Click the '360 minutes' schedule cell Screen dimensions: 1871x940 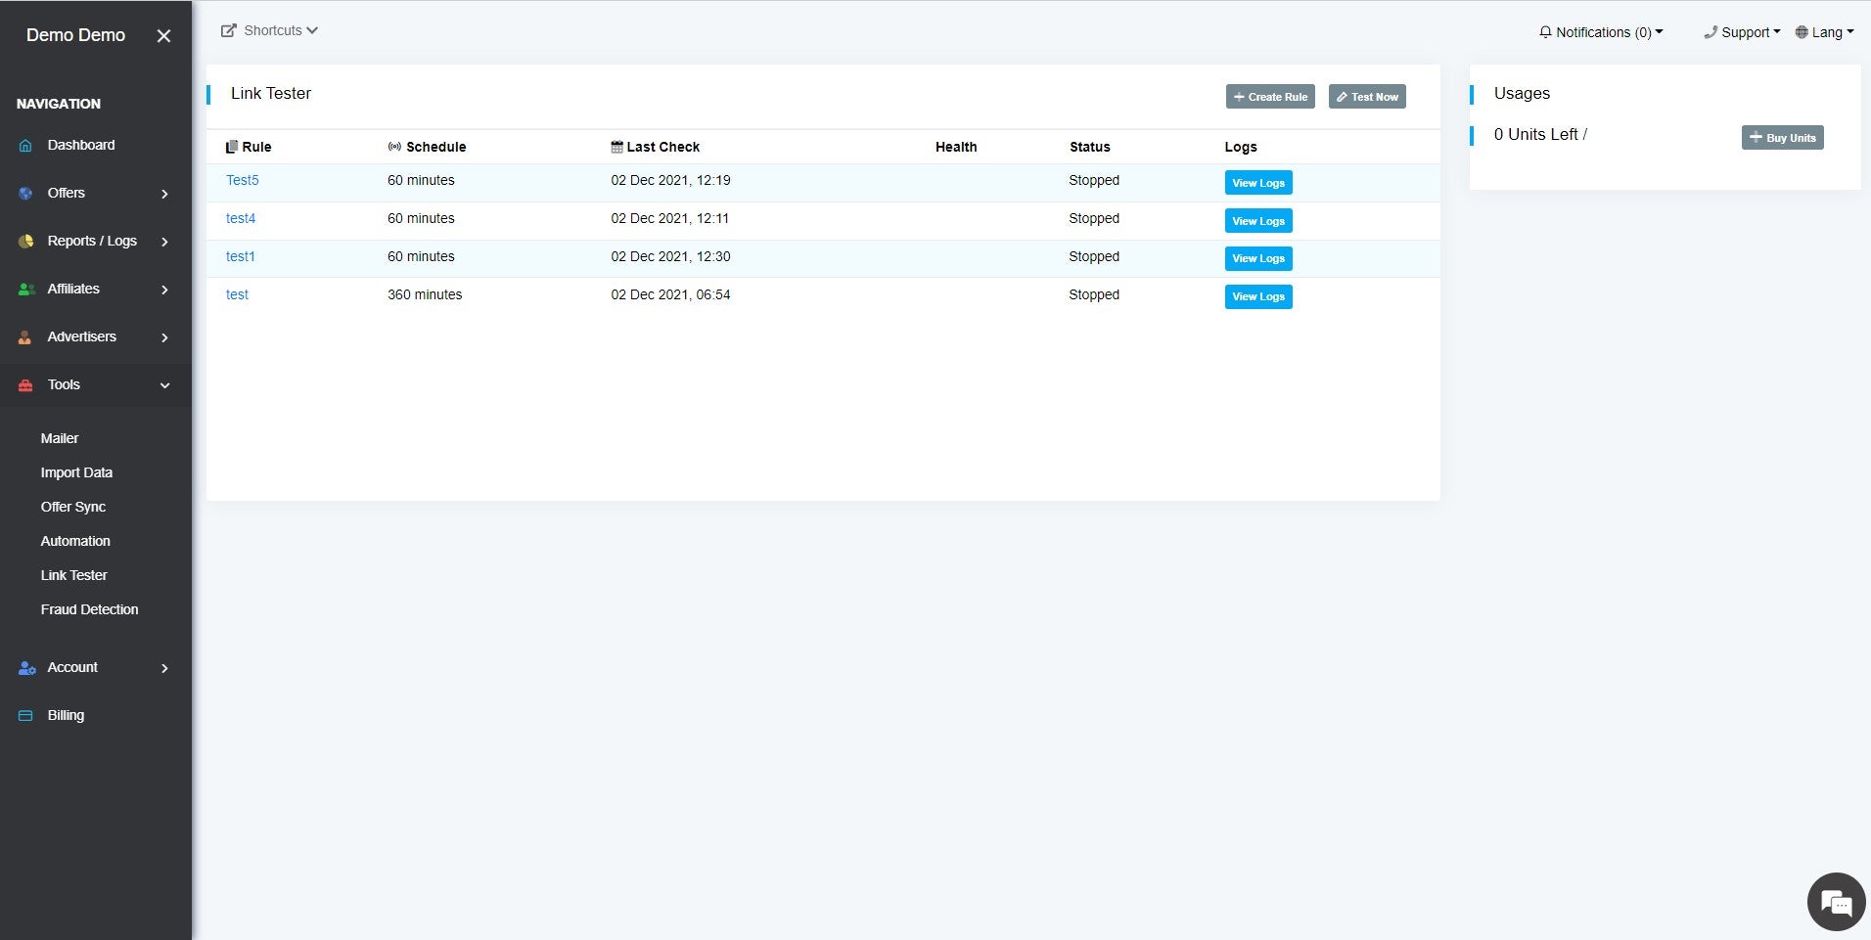click(x=425, y=294)
